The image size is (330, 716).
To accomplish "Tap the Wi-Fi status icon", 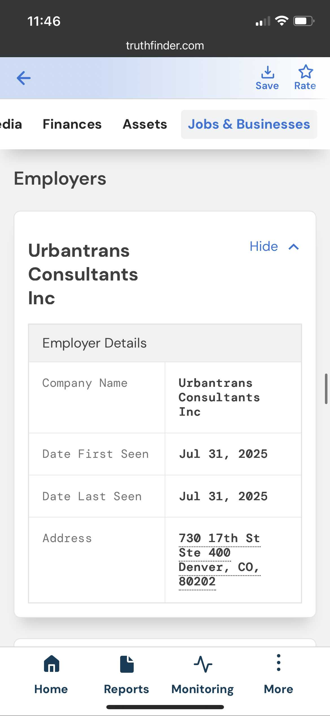I will [281, 21].
